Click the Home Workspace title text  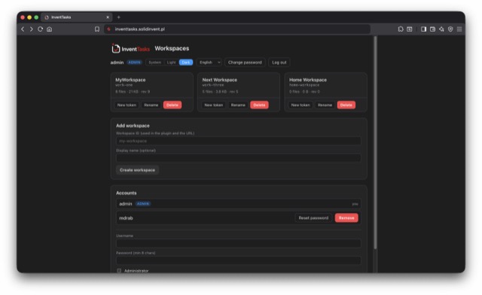tap(308, 80)
